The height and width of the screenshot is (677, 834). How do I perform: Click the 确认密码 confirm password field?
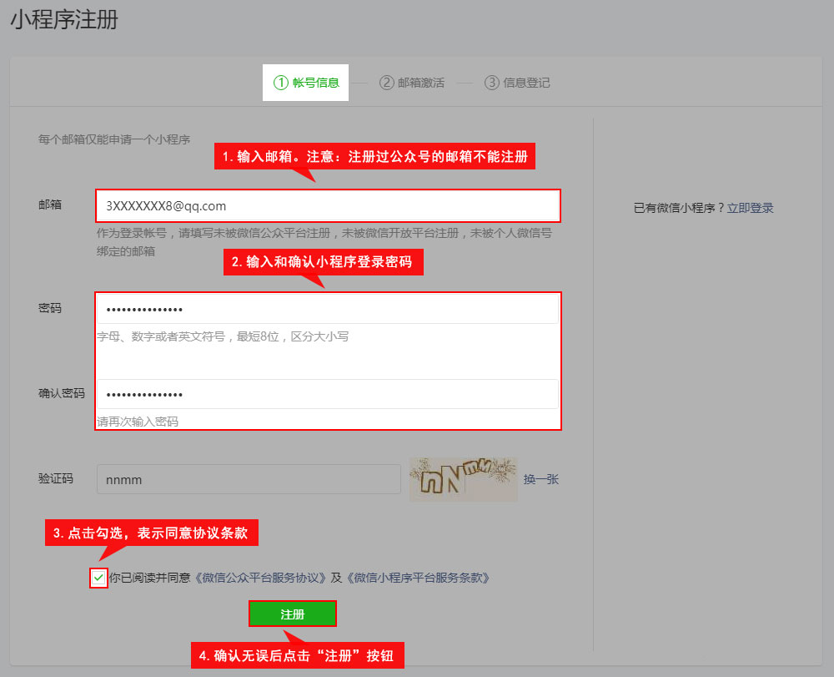click(x=327, y=394)
